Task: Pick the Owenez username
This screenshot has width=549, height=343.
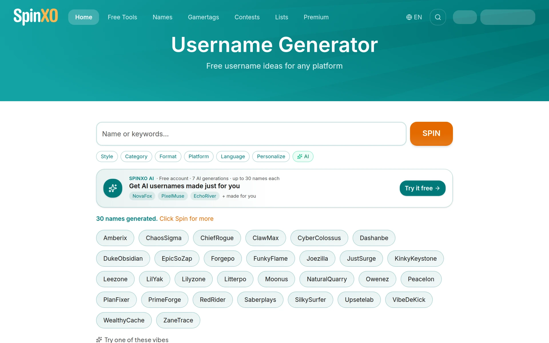Action: [x=377, y=279]
